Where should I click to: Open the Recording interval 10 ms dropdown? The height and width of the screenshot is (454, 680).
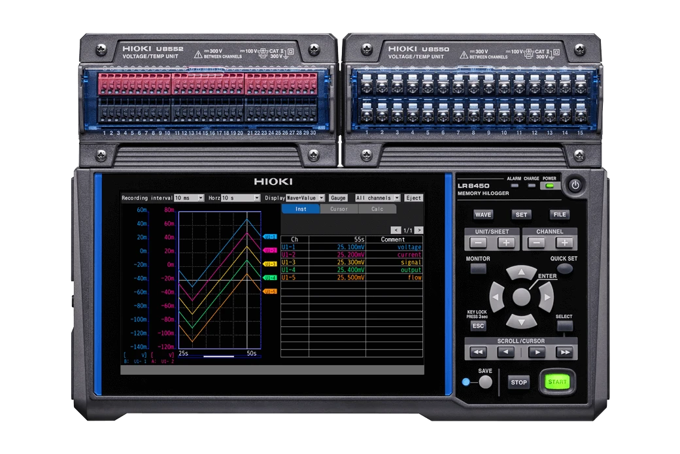pyautogui.click(x=189, y=198)
